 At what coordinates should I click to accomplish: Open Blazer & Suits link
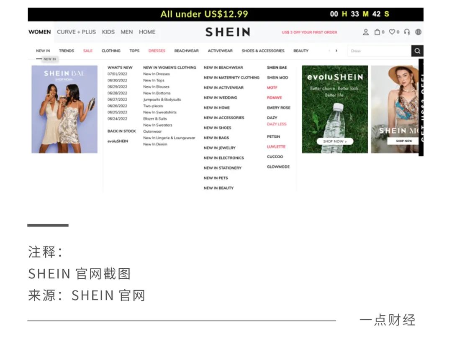(x=155, y=119)
